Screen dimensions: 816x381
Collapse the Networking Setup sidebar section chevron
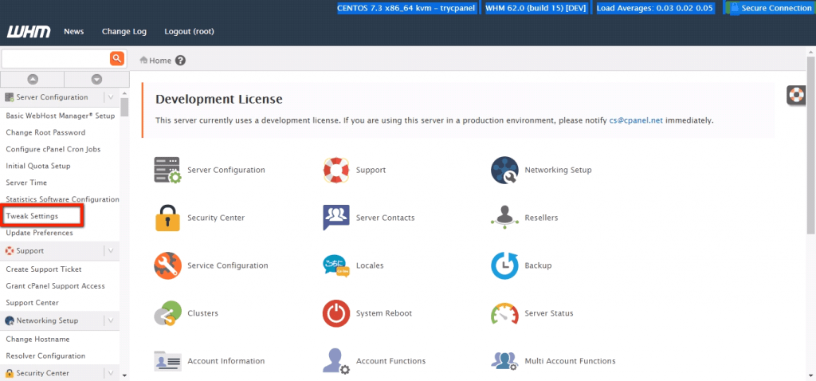click(x=111, y=320)
